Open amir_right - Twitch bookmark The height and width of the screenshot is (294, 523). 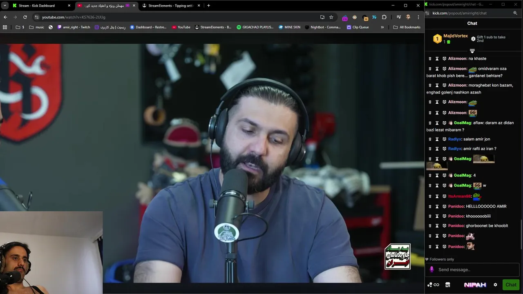point(74,27)
